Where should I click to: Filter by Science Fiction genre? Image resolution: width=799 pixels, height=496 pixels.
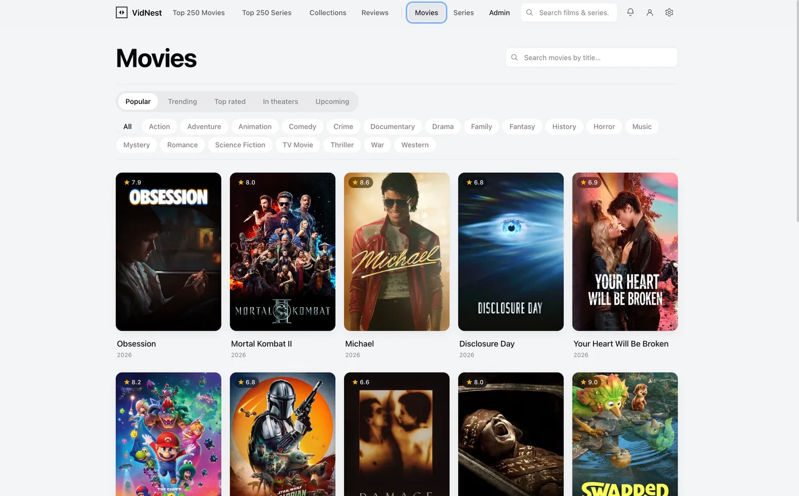(x=240, y=145)
